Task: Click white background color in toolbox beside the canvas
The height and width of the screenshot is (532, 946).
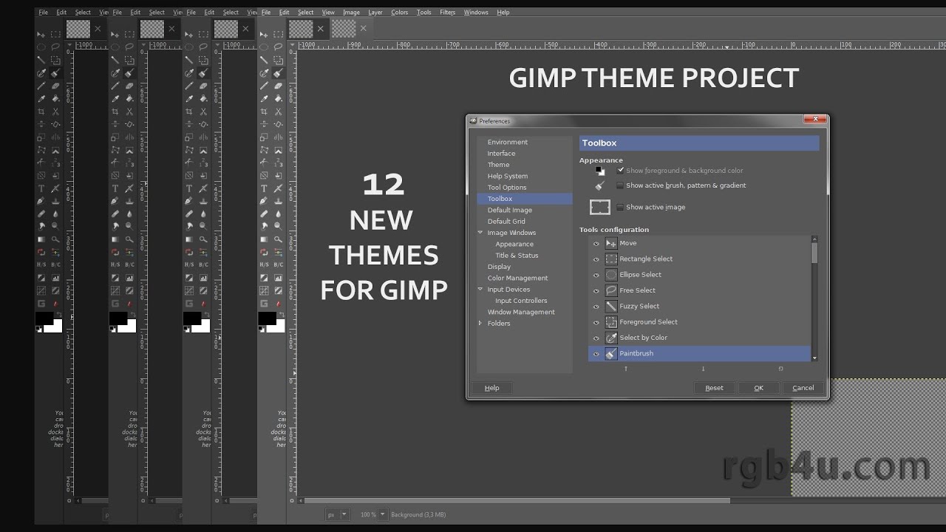Action: click(279, 327)
